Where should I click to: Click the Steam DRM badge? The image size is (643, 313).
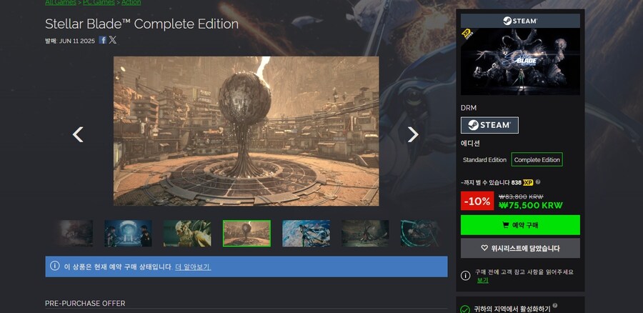[x=489, y=125]
